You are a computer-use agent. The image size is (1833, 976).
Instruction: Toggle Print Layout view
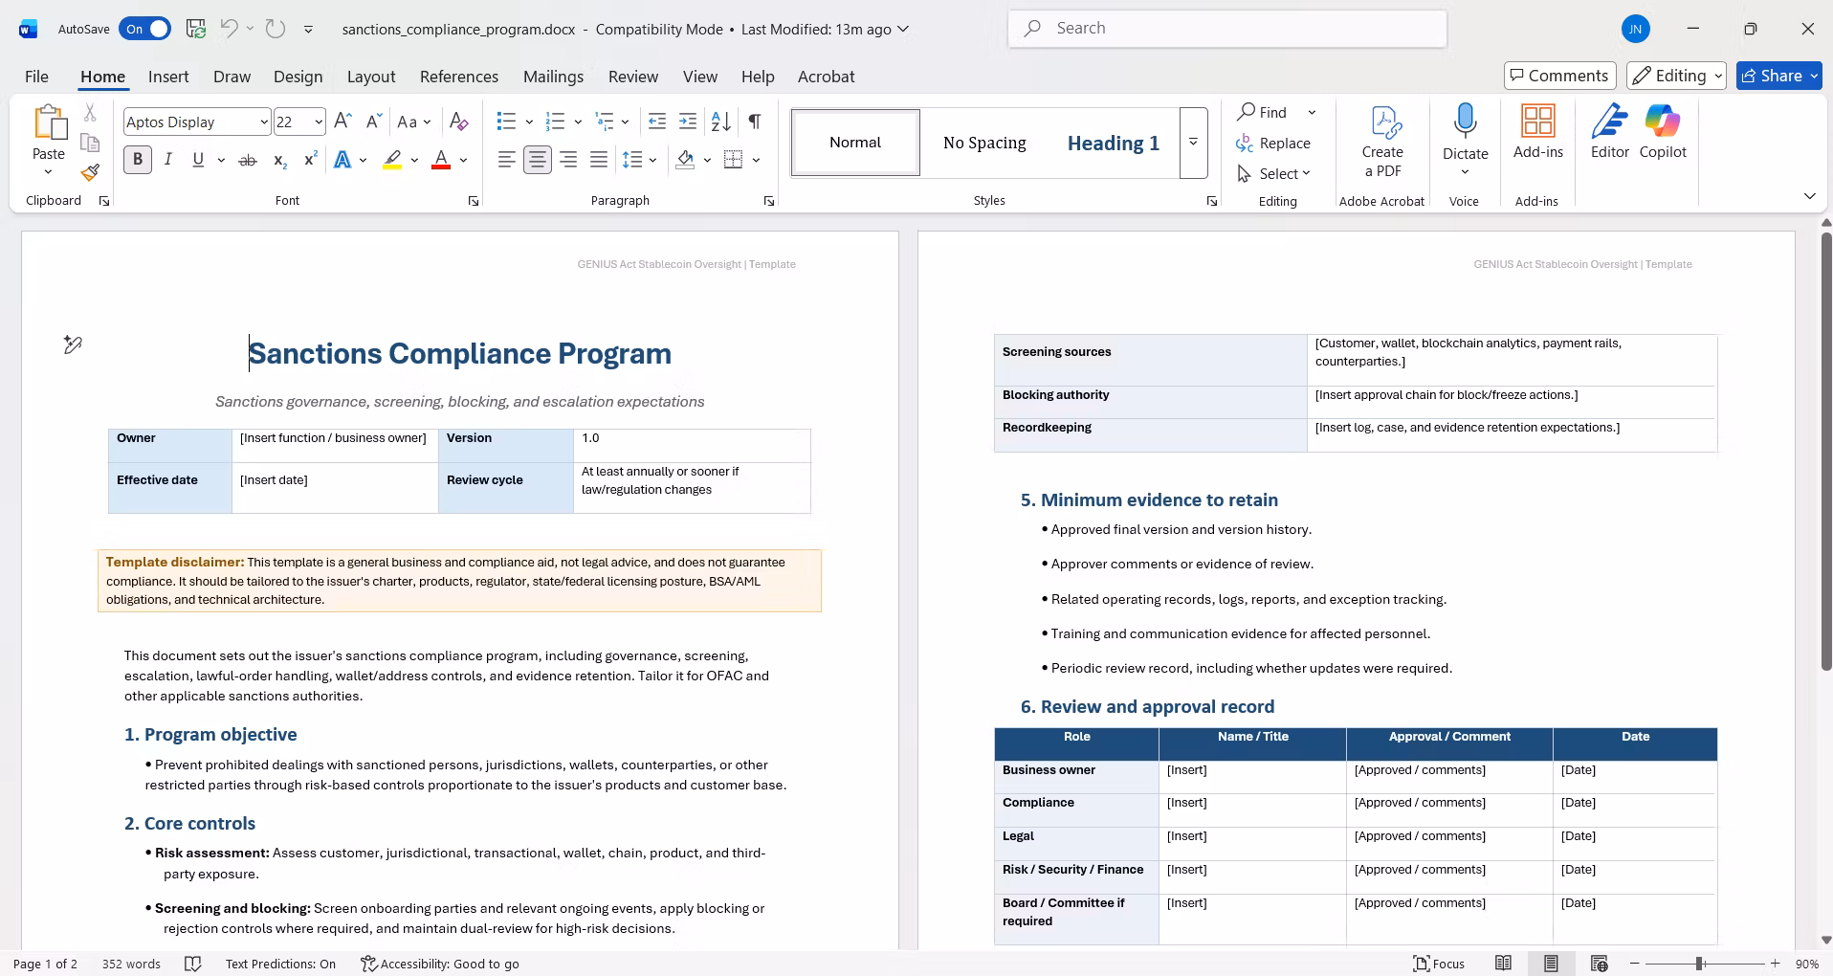(1551, 964)
